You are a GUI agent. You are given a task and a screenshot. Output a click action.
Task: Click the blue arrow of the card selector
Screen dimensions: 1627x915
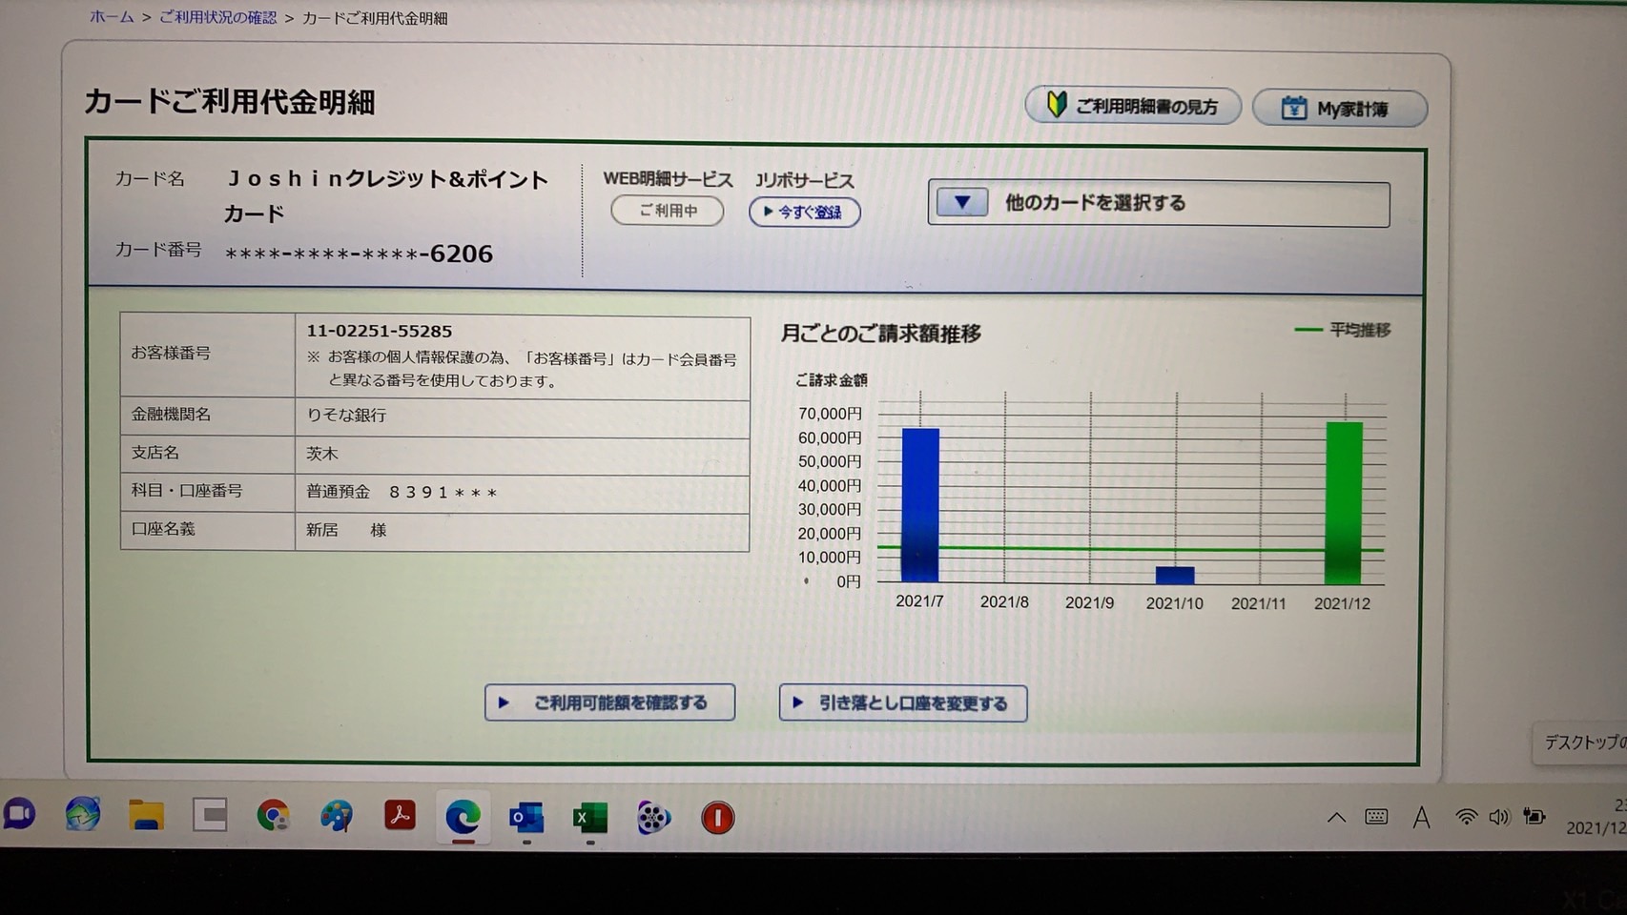(x=961, y=203)
